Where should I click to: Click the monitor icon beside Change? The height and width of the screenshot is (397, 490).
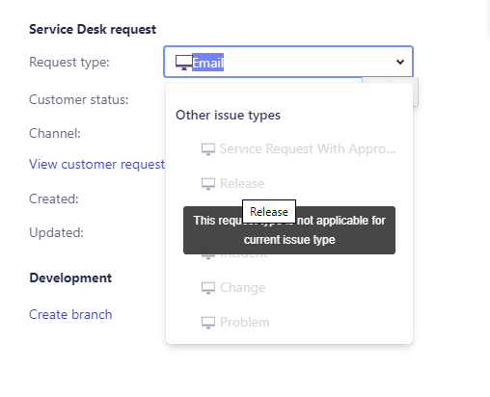pyautogui.click(x=208, y=288)
